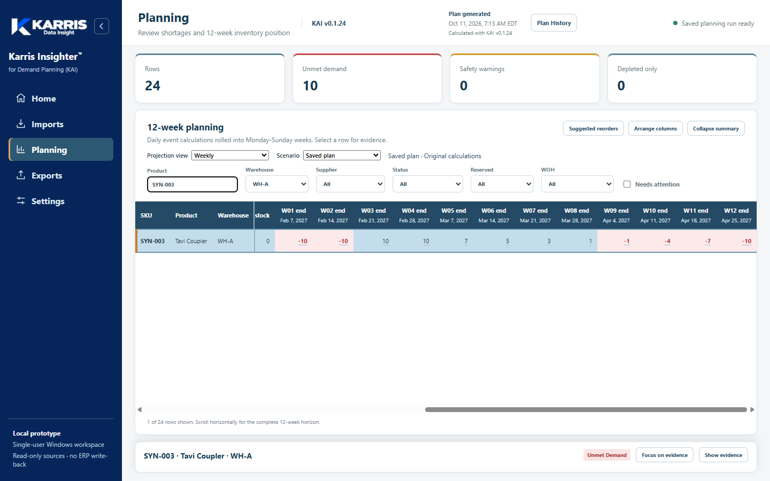The image size is (770, 481).
Task: Click the scroll-left arrow of the table scrollbar
Action: coord(140,410)
